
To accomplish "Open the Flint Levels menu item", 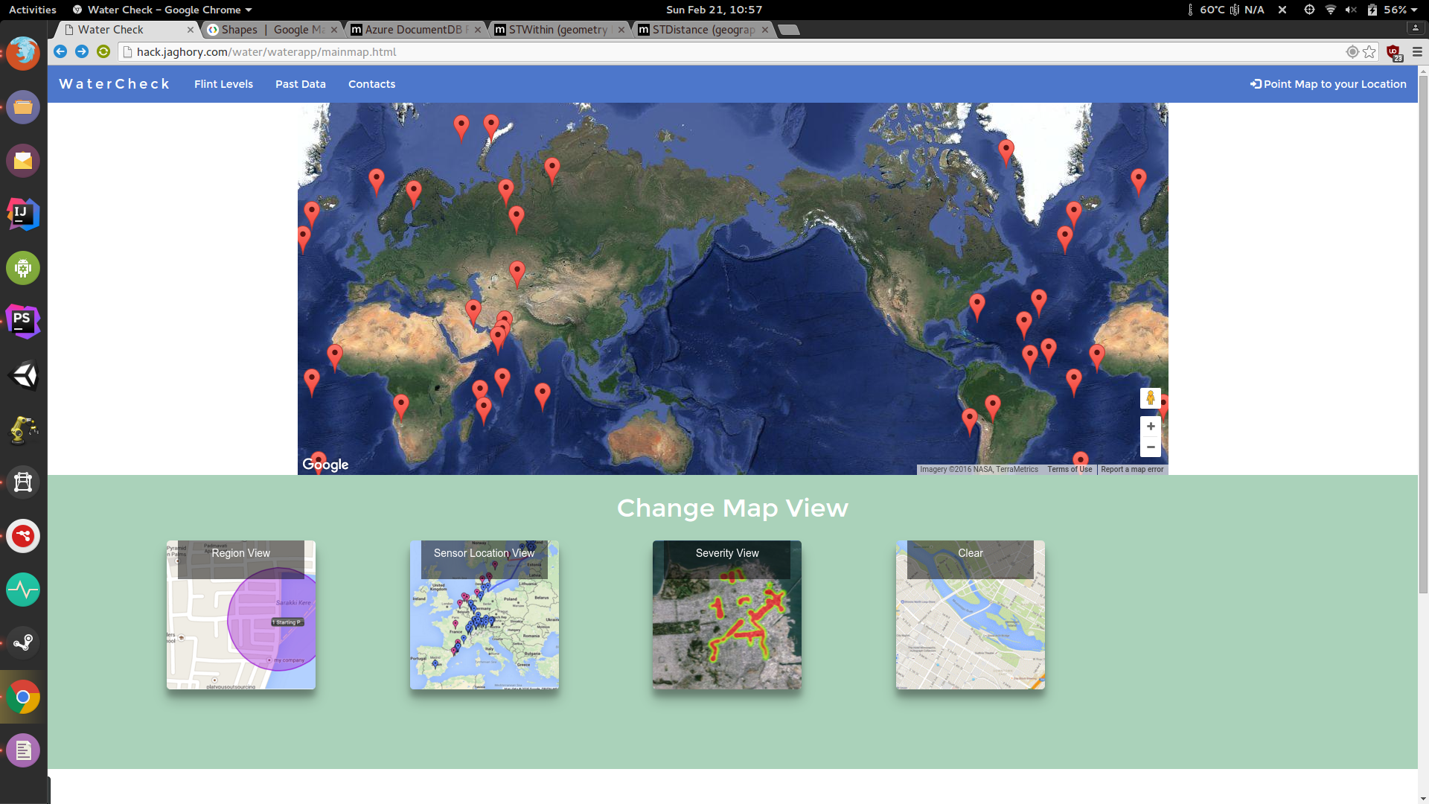I will pyautogui.click(x=223, y=84).
